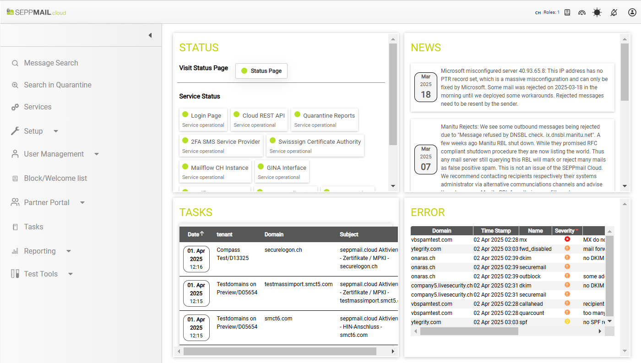Viewport: 641px width, 363px height.
Task: Click the Mailflow CH Instance chip
Action: coord(215,172)
